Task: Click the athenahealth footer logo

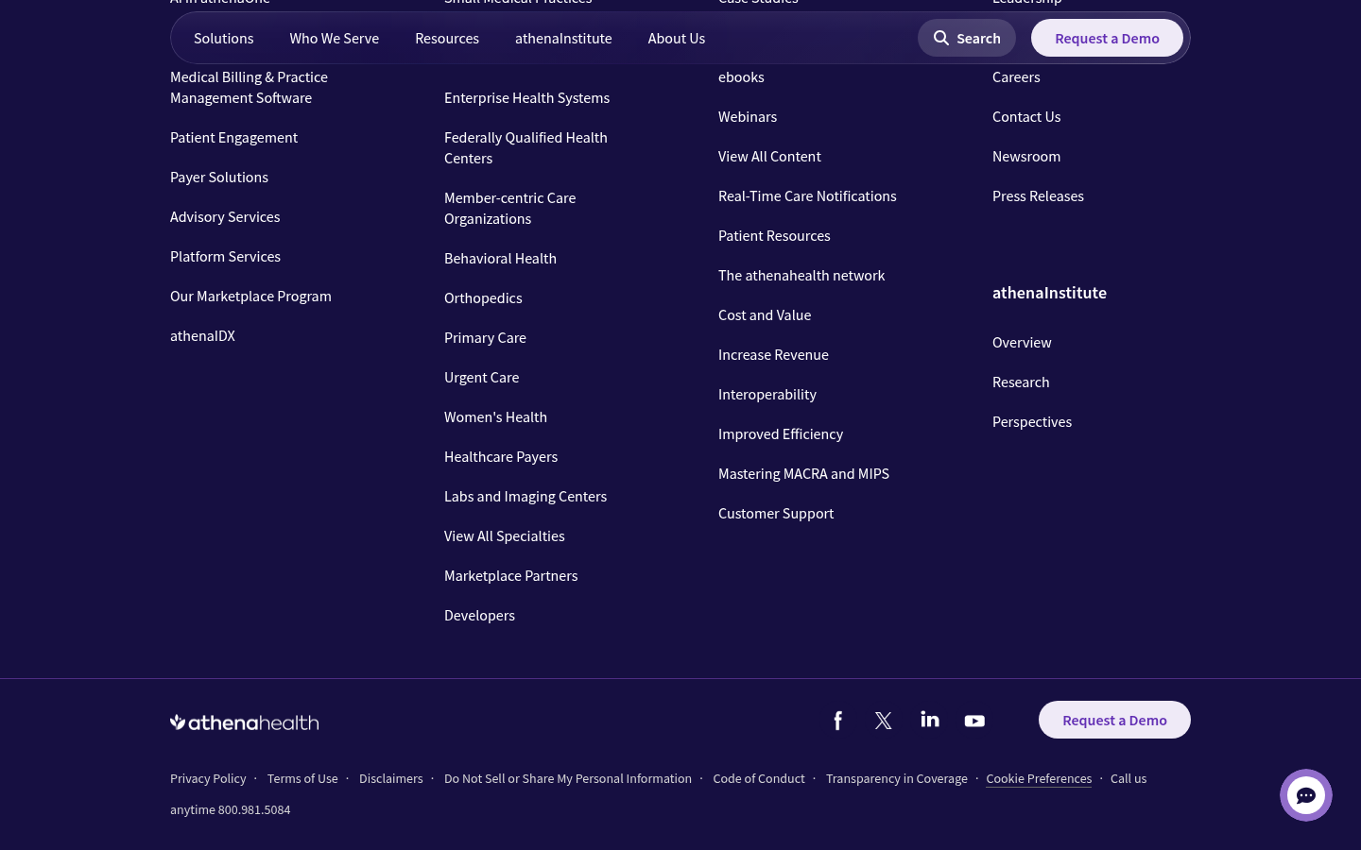Action: point(244,722)
